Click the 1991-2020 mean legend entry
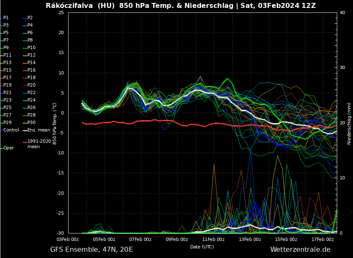 39,144
